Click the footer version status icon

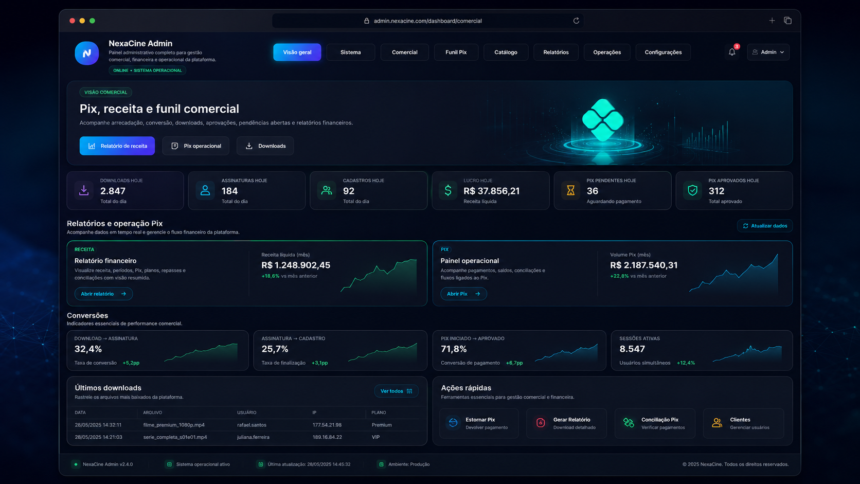[76, 464]
